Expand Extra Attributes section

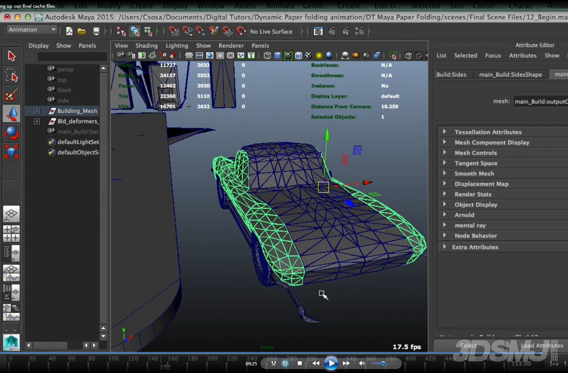point(444,247)
